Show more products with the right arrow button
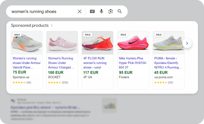Image resolution: width=204 pixels, height=124 pixels. 187,43
